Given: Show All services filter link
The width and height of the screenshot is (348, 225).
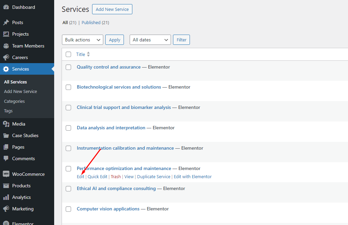Looking at the screenshot, I should point(65,22).
